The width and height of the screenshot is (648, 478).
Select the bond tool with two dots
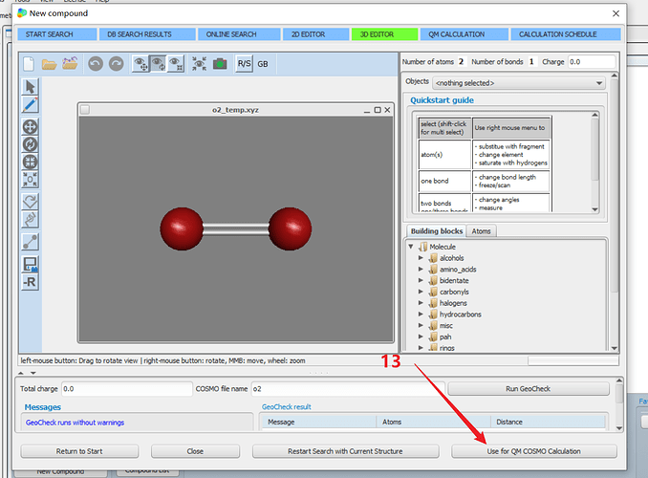[31, 242]
